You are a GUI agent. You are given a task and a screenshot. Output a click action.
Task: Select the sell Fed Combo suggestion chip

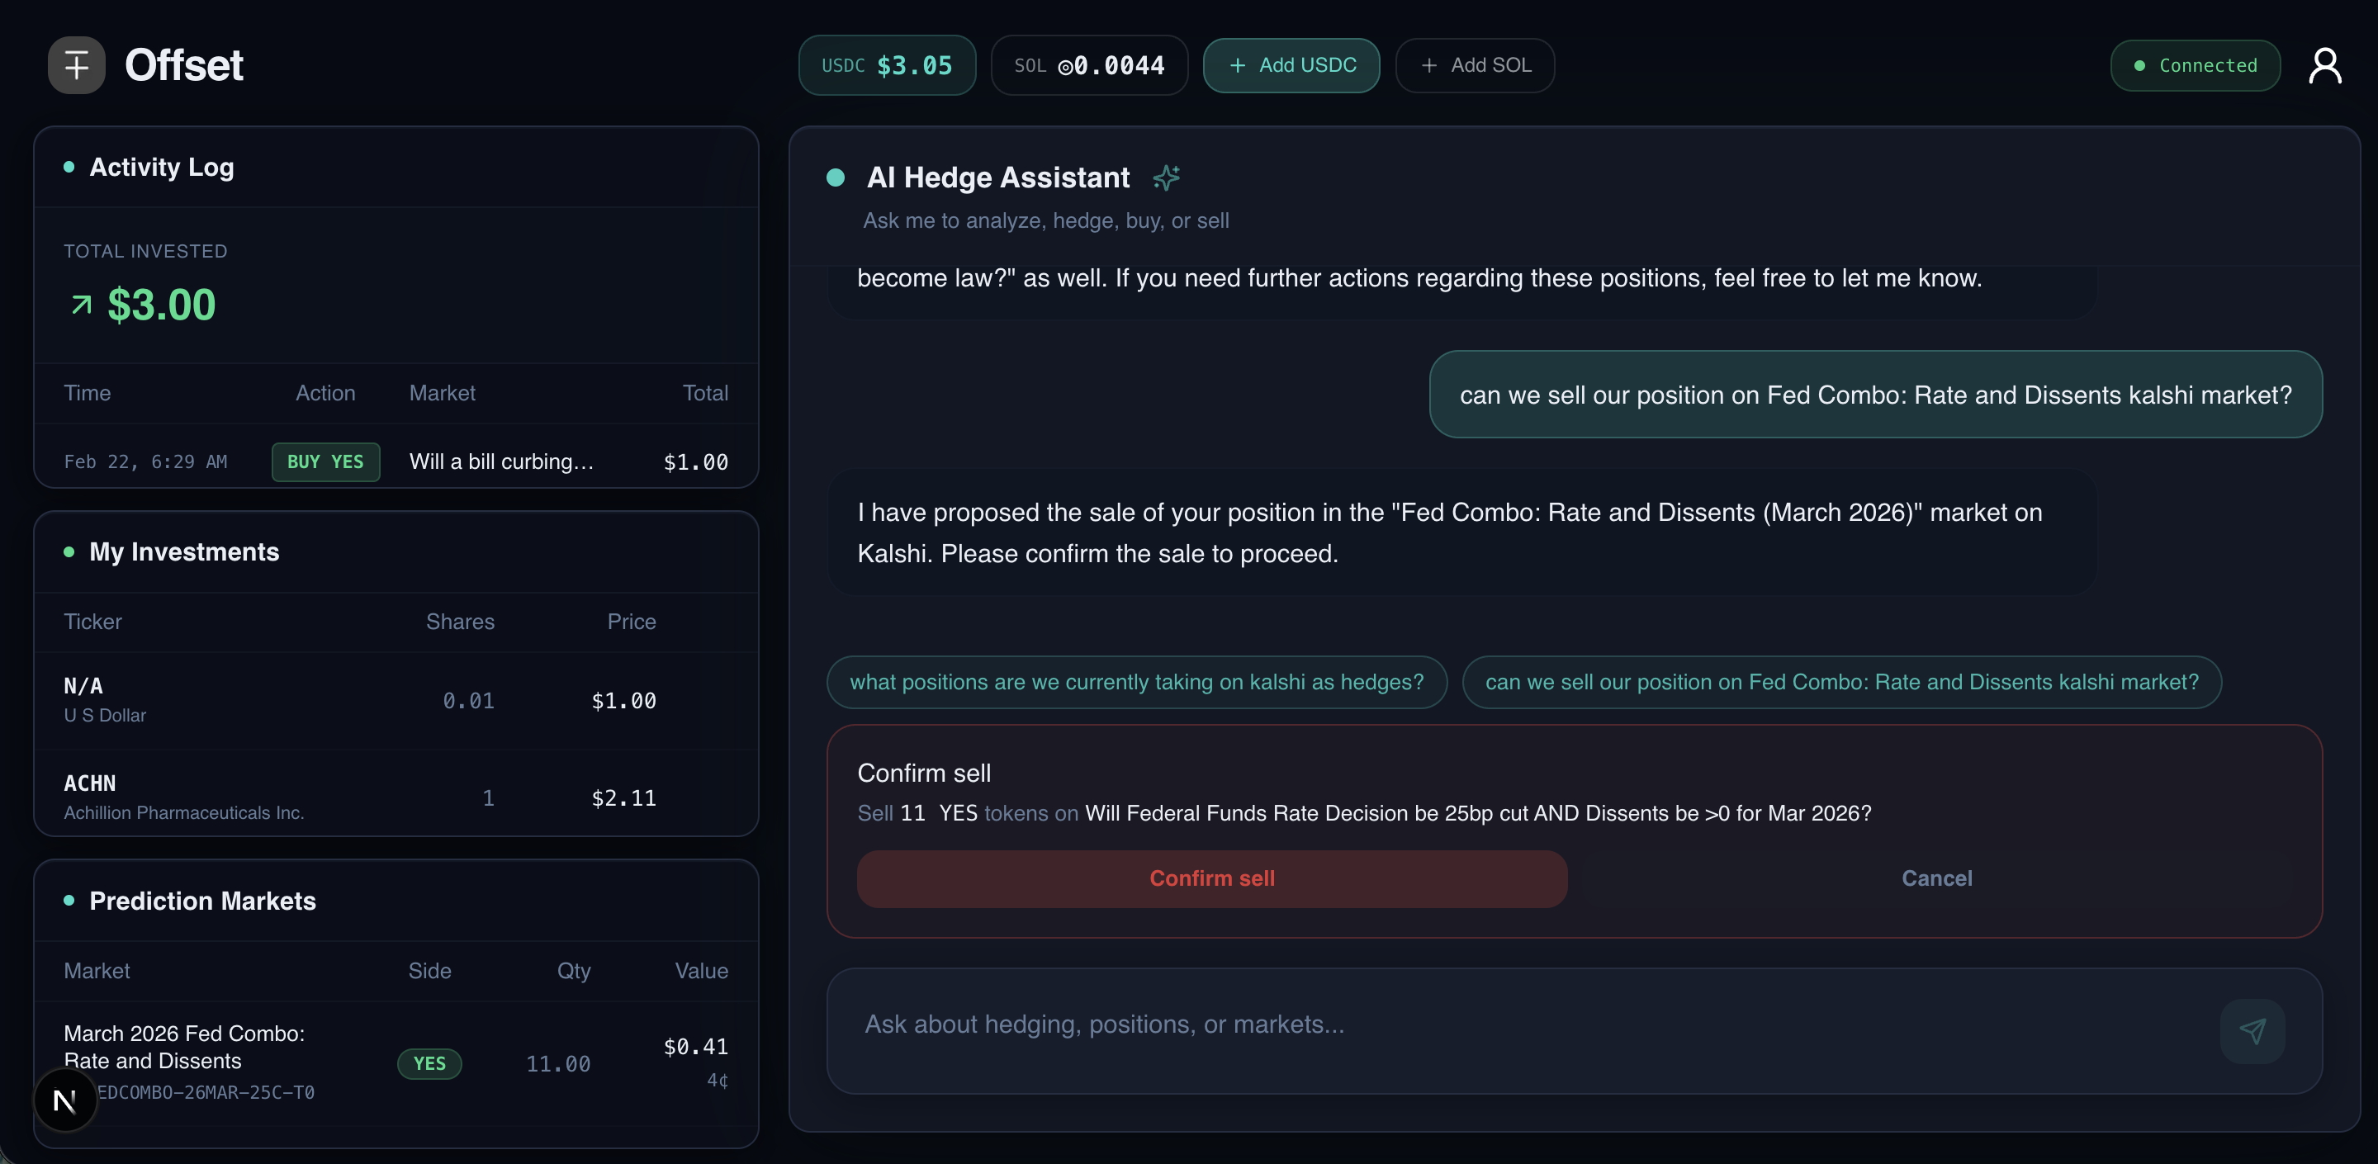pyautogui.click(x=1840, y=682)
